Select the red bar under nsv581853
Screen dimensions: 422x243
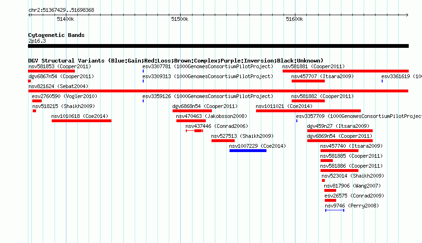(x=51, y=71)
